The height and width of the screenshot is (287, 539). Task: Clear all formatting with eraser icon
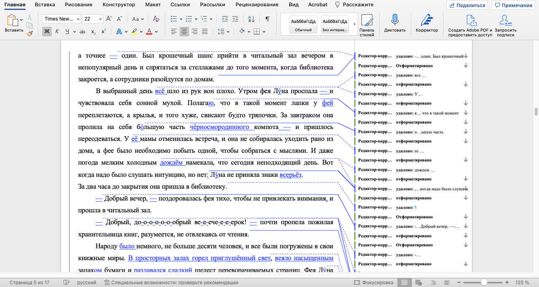(155, 19)
